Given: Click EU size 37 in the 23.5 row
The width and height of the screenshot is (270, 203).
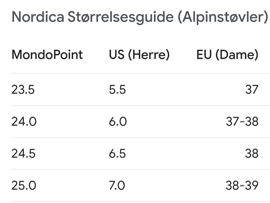Looking at the screenshot, I should [251, 90].
